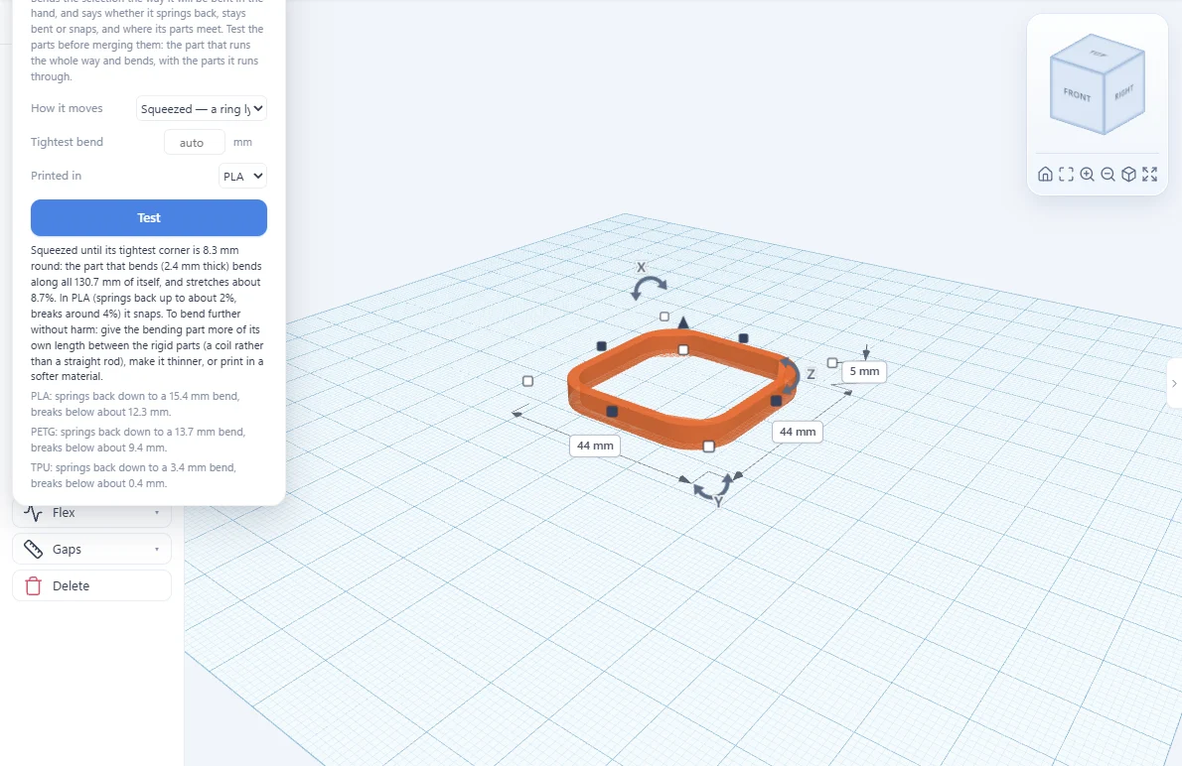Select the RIGHT face of the view cube
The height and width of the screenshot is (766, 1182).
[1124, 92]
